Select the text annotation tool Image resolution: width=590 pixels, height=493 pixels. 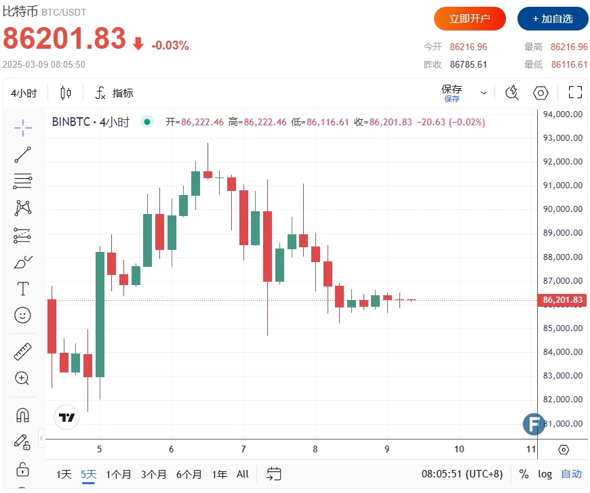coord(22,288)
